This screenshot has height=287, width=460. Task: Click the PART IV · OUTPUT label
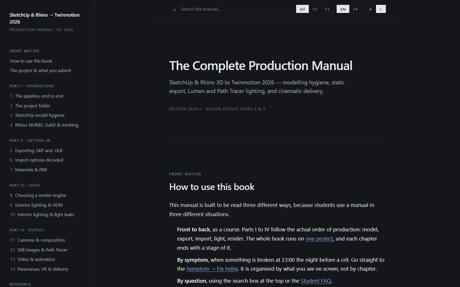[27, 230]
